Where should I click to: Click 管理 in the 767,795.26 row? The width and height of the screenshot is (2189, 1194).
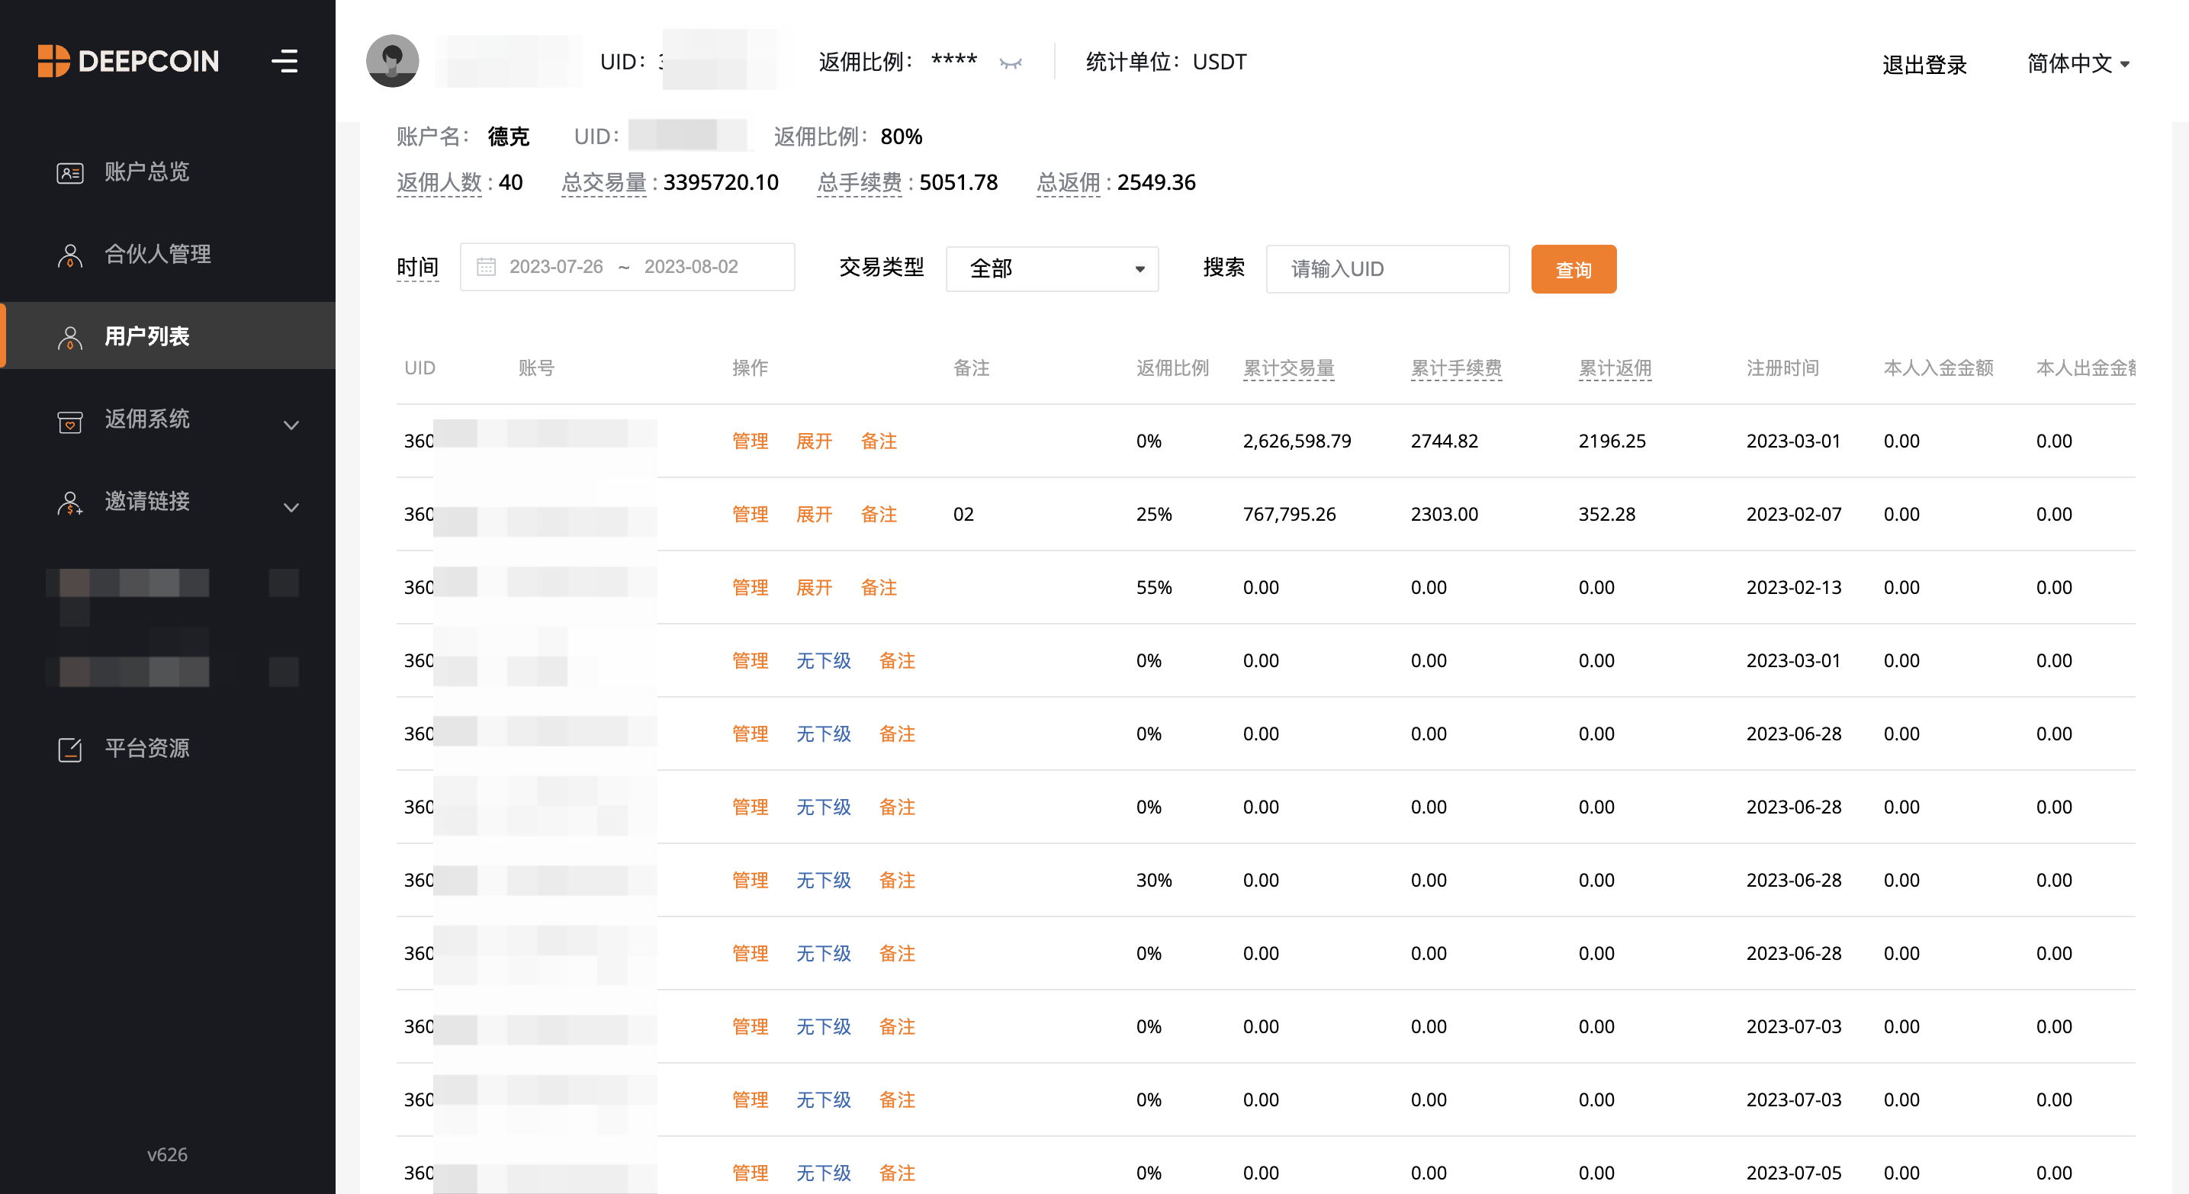pyautogui.click(x=751, y=515)
